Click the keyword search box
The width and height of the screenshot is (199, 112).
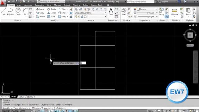pyautogui.click(x=140, y=2)
